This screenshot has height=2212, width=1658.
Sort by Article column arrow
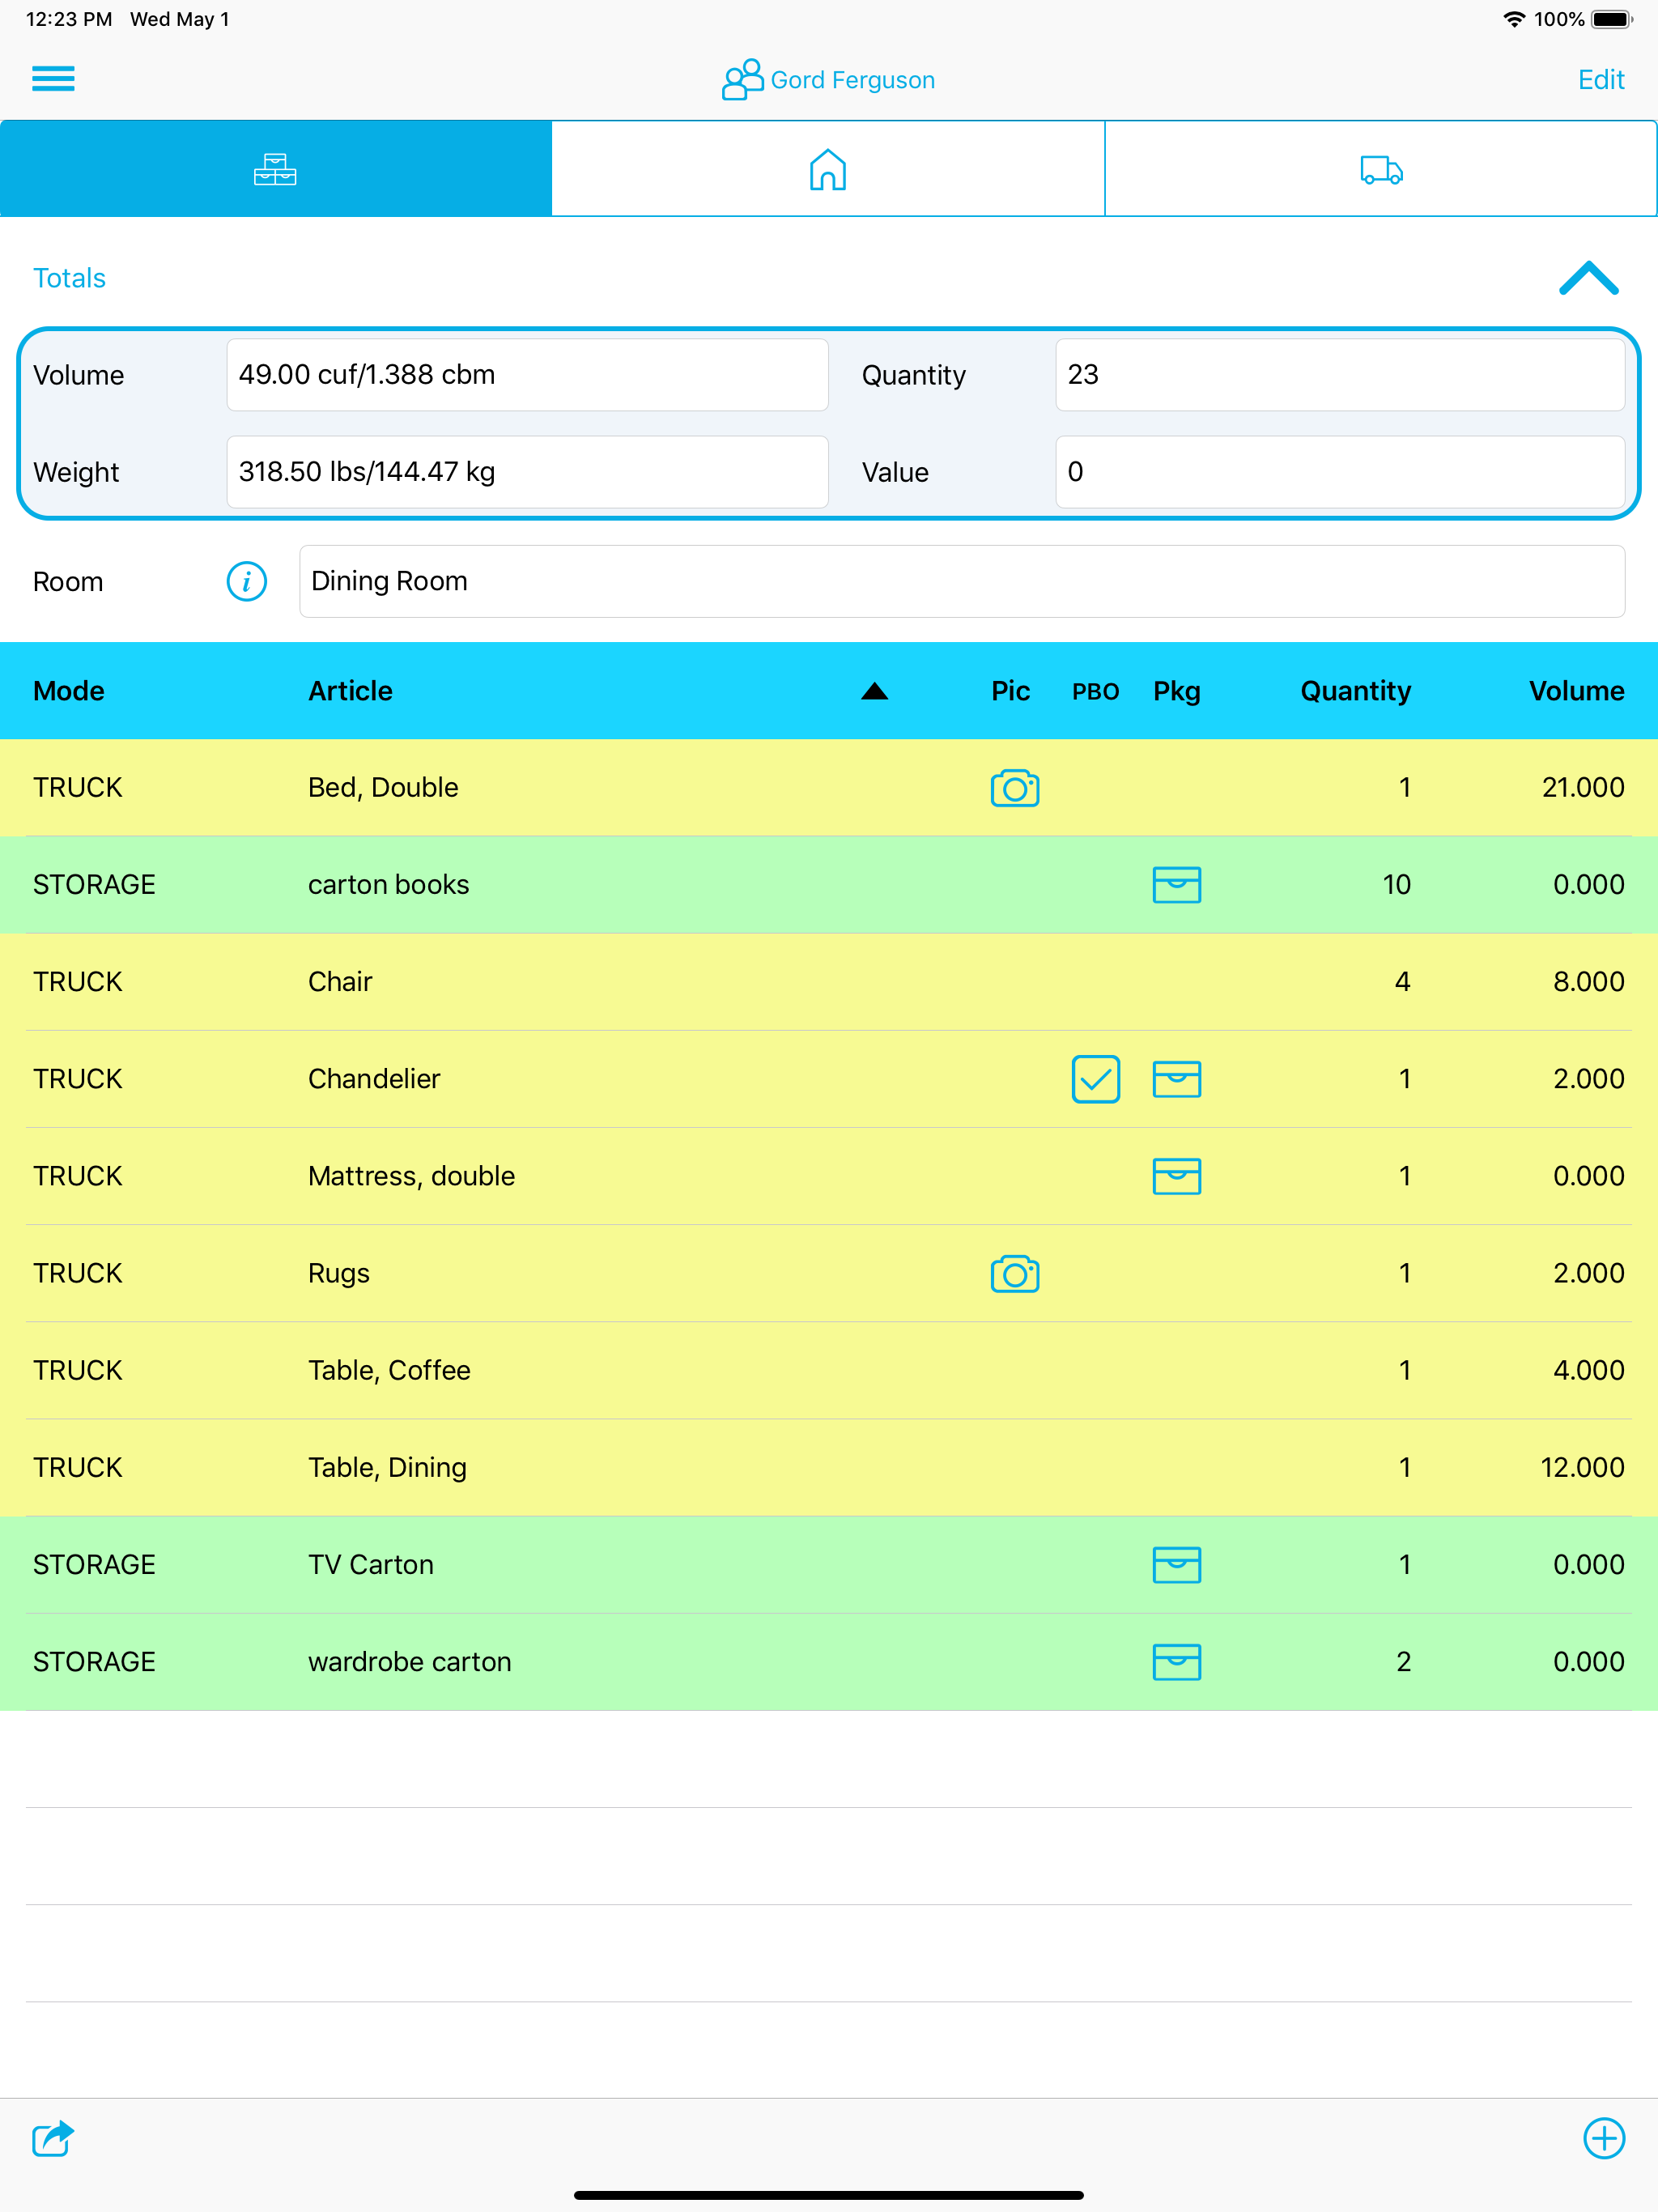(875, 691)
